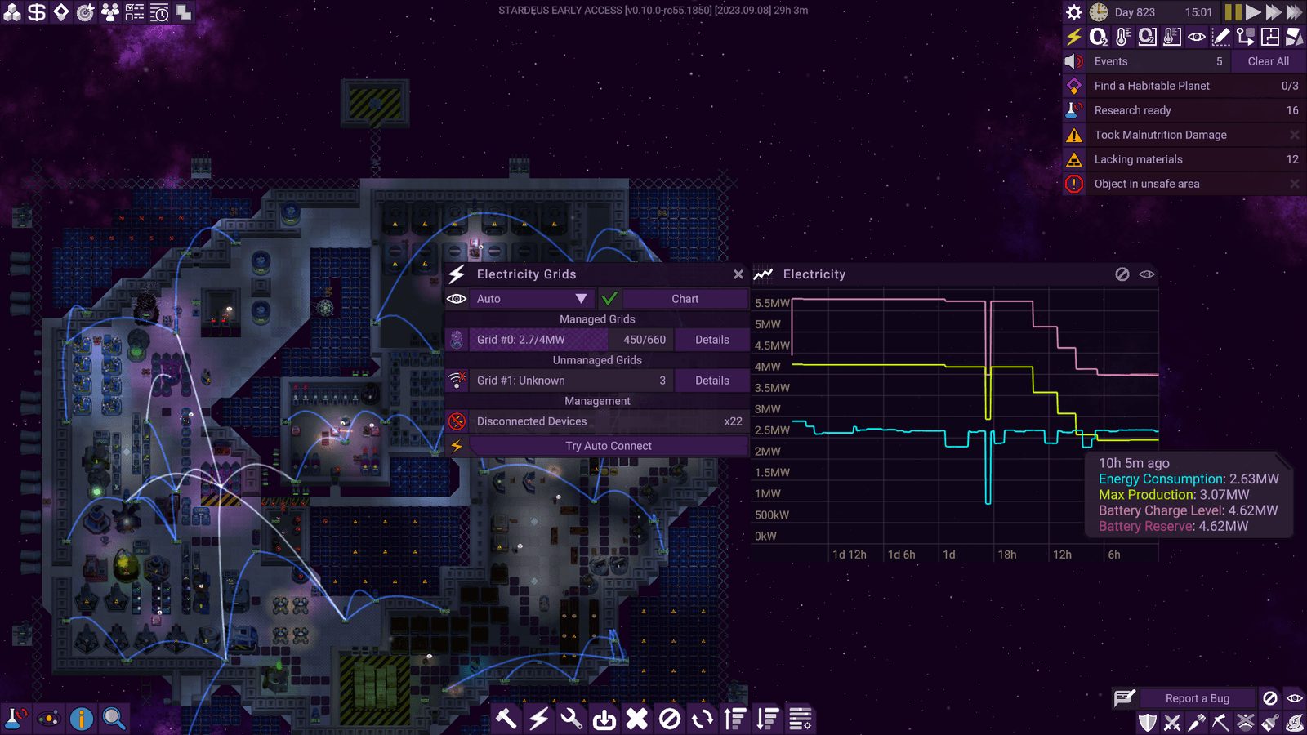Click Report a Bug
Image resolution: width=1307 pixels, height=735 pixels.
1198,698
